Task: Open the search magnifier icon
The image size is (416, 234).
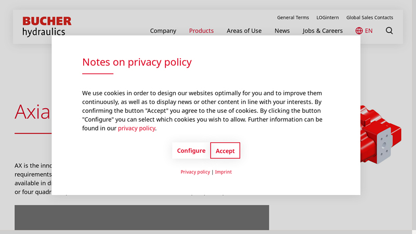Action: pyautogui.click(x=389, y=31)
